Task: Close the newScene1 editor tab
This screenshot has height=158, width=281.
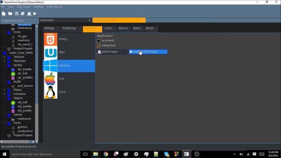Action: coord(90,20)
